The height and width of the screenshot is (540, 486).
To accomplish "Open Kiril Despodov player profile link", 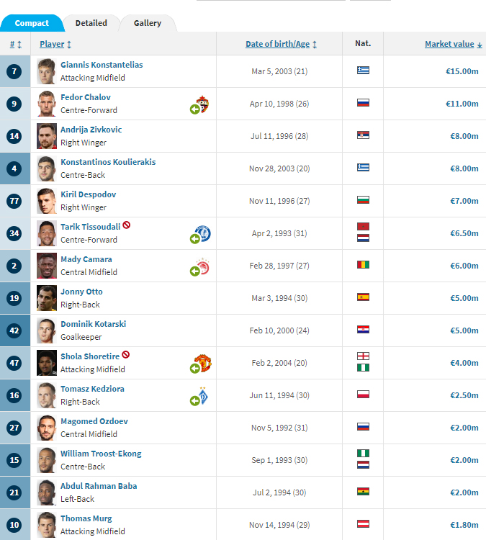I will click(x=88, y=194).
